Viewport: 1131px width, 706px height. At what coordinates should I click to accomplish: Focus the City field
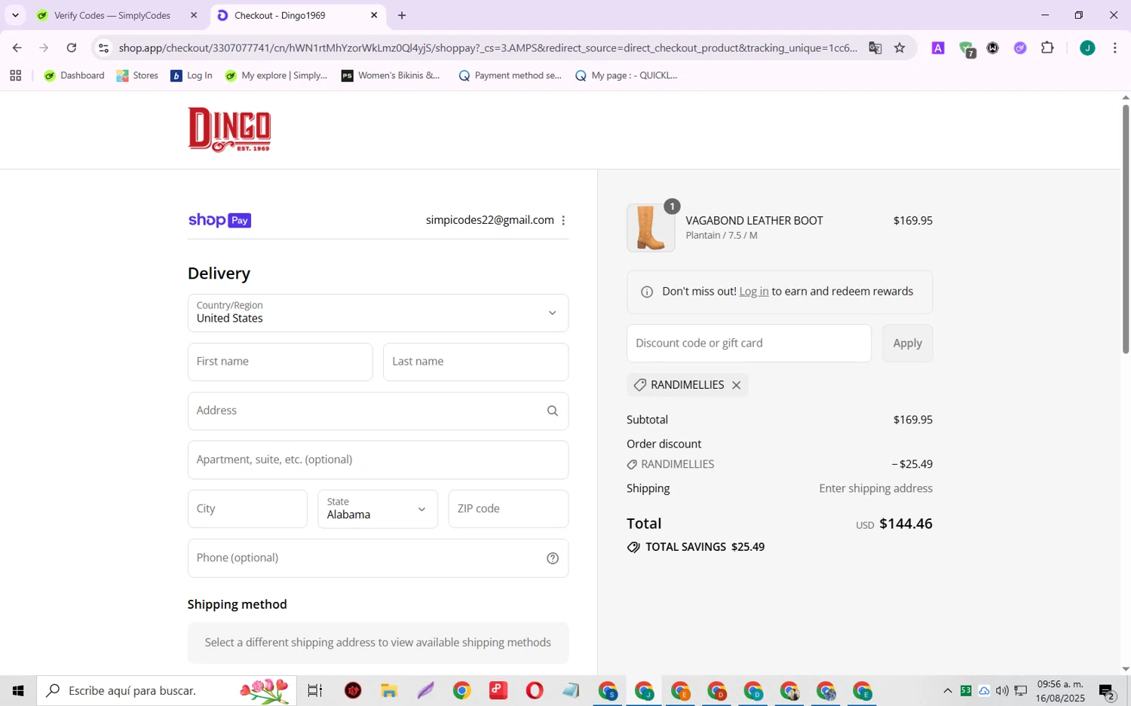(x=247, y=509)
